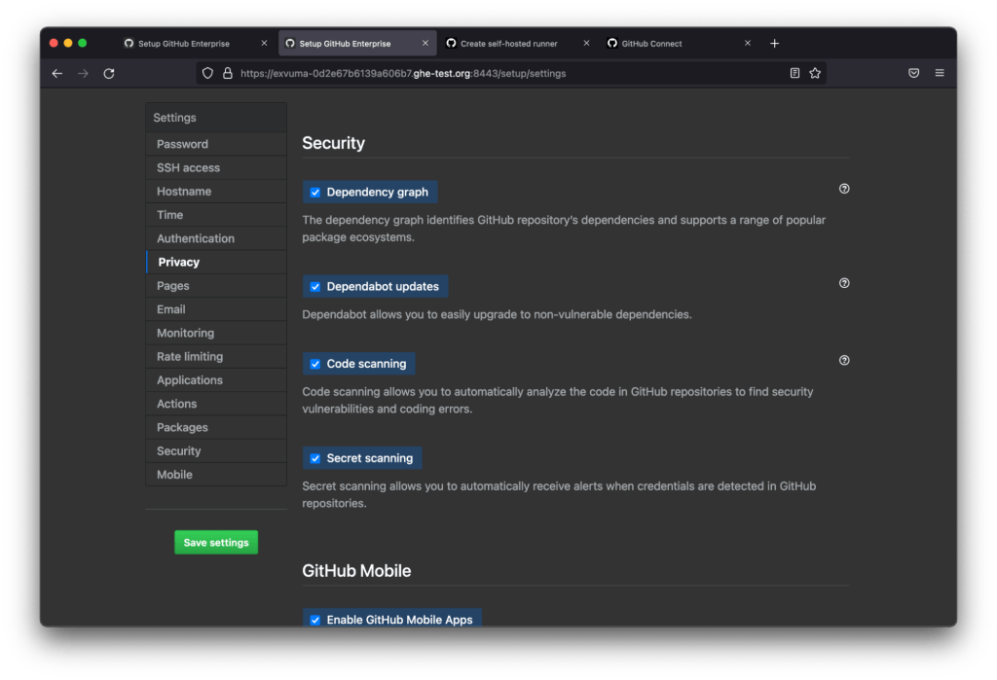Viewport: 997px width, 680px height.
Task: Click the browser forward arrow
Action: pos(84,74)
